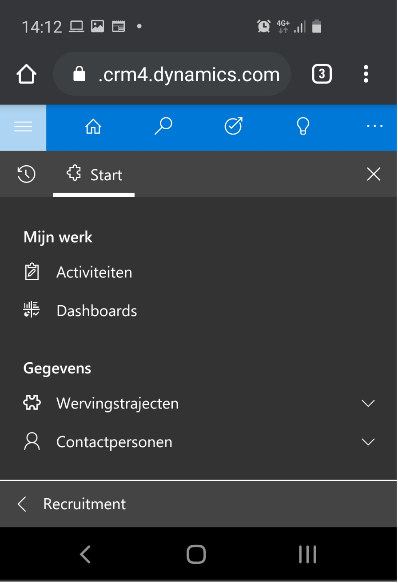
Task: Tap the crm4.dynamics.com address bar
Action: pyautogui.click(x=172, y=74)
